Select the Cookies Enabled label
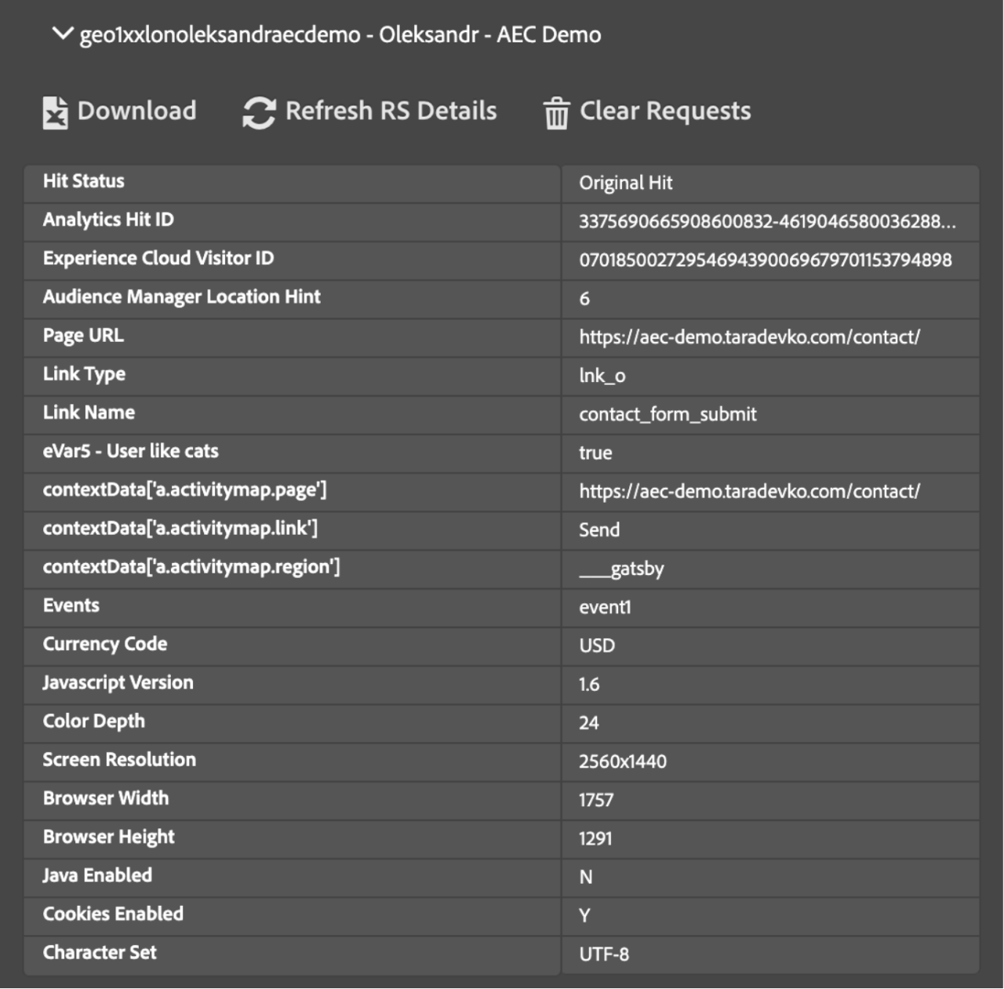 click(x=113, y=914)
